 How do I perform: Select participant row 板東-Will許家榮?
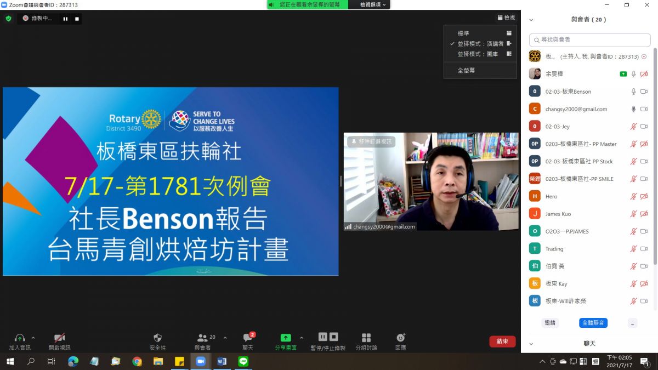[589, 301]
